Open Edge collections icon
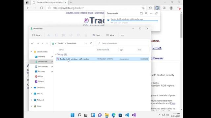The image size is (211, 118). coord(164,8)
